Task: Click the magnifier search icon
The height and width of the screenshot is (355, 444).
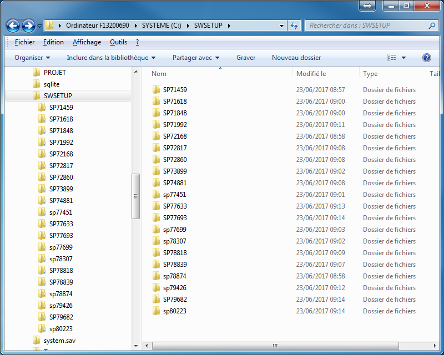Action: click(432, 26)
